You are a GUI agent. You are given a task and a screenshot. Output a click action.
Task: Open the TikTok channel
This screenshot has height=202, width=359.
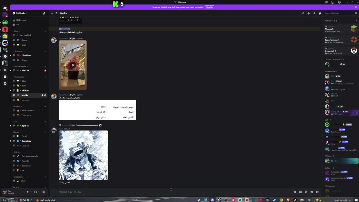pos(29,70)
